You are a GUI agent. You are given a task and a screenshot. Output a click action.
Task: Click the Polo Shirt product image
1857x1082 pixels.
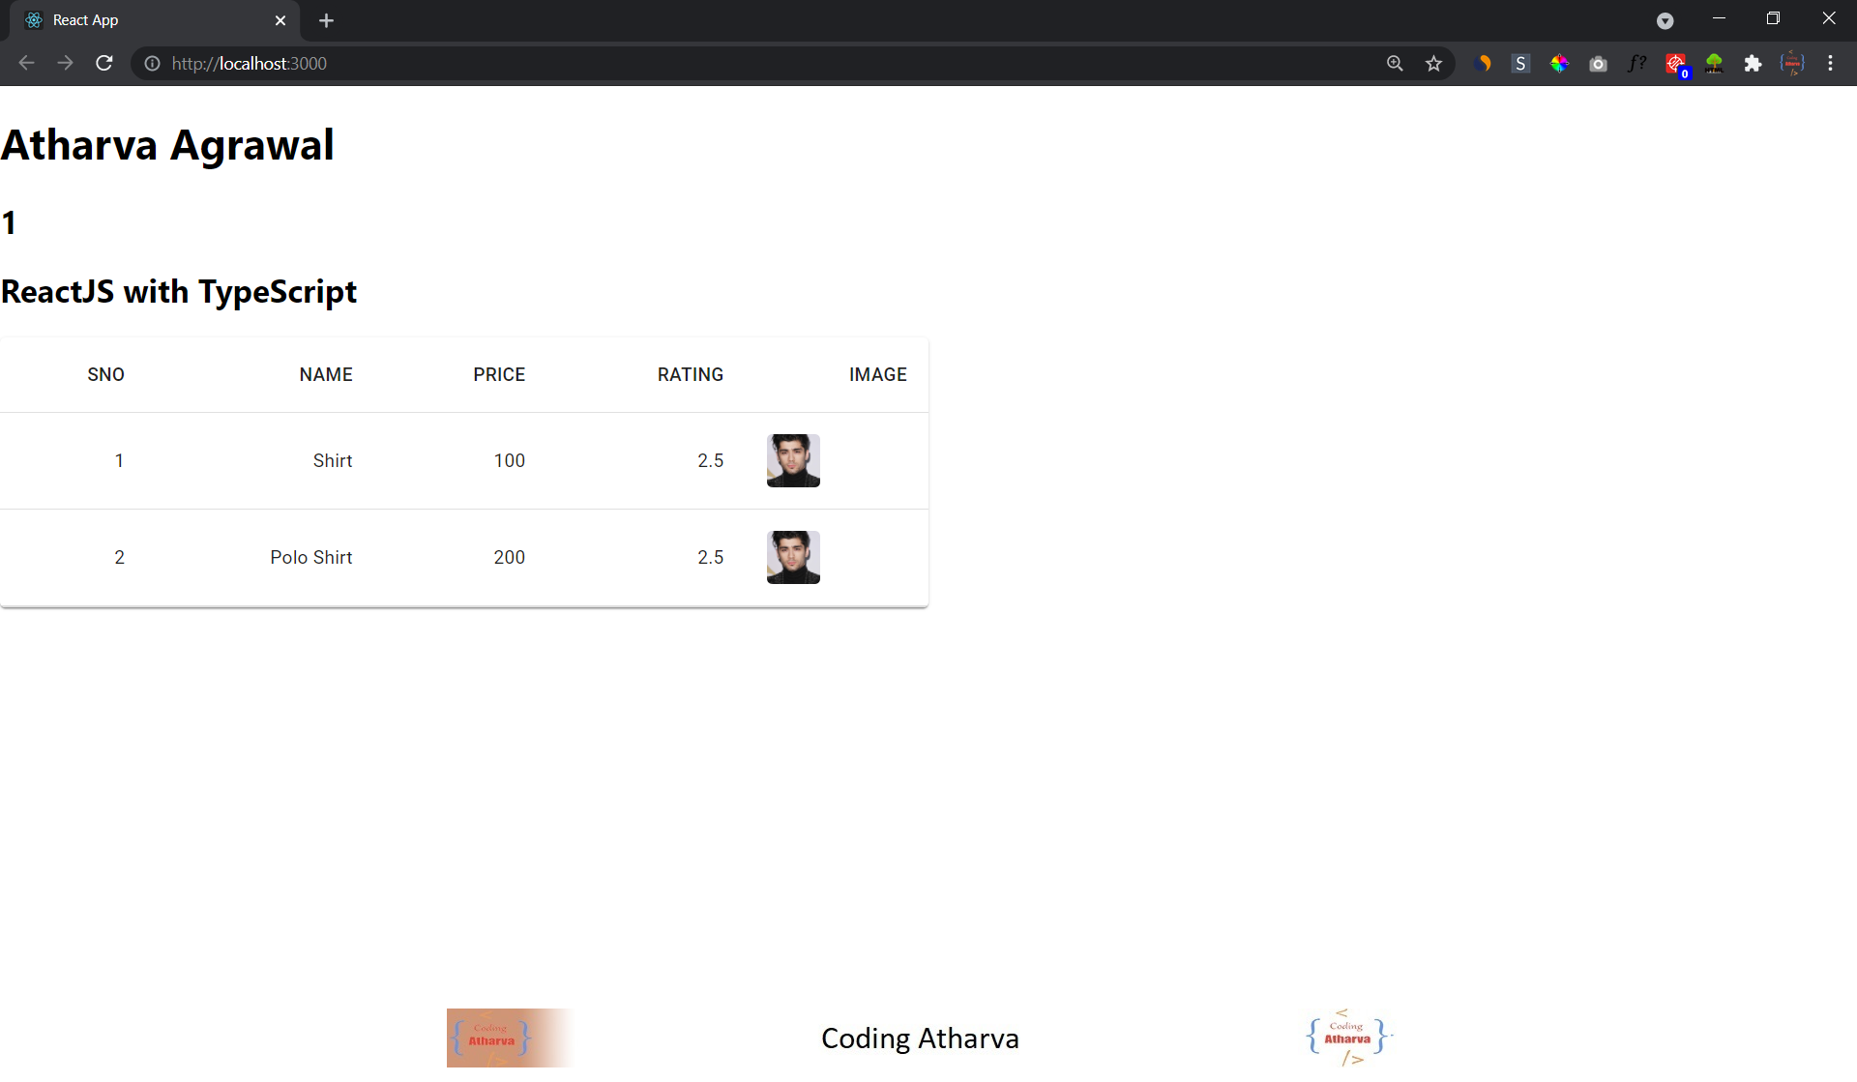click(x=792, y=557)
